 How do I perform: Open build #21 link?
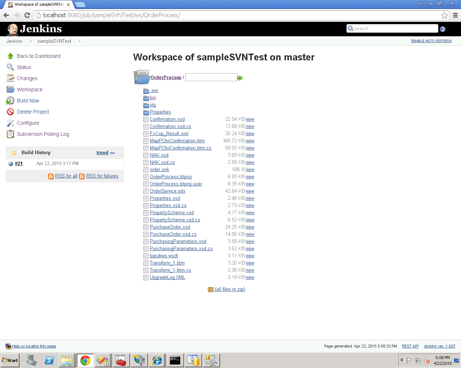[19, 164]
